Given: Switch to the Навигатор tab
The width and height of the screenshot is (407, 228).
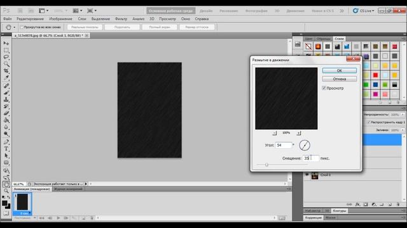Looking at the screenshot, I should click(313, 211).
